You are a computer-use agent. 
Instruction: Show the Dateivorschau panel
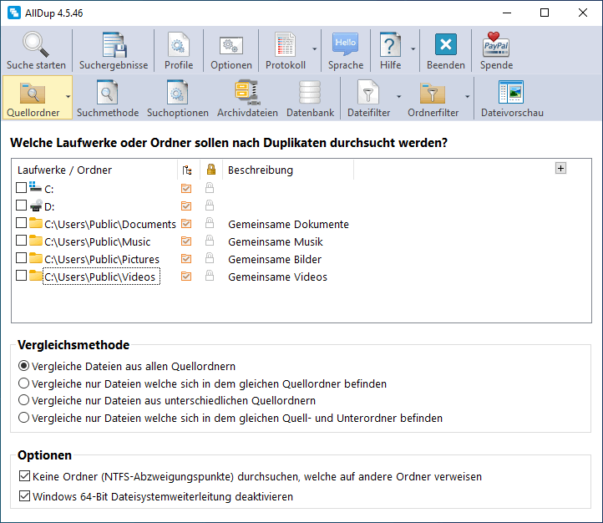(x=511, y=92)
